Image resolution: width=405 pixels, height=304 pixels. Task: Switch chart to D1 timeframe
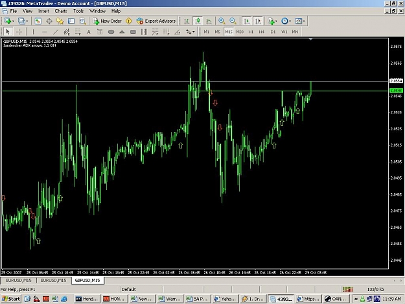(273, 32)
